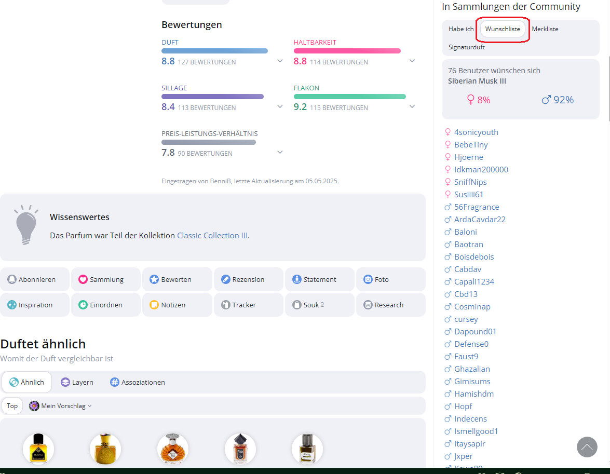
Task: Toggle the Signaturduft collection filter
Action: [467, 47]
